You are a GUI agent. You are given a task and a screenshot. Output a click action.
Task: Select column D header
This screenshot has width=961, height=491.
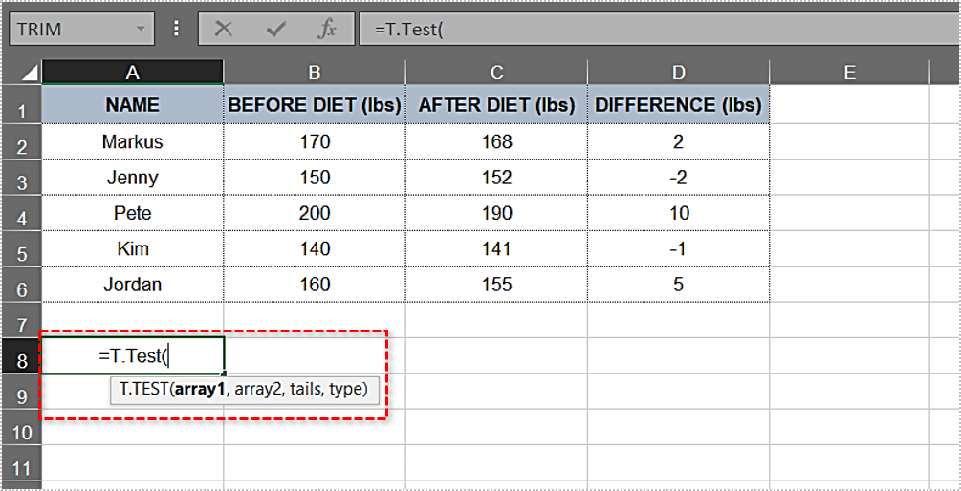point(679,73)
